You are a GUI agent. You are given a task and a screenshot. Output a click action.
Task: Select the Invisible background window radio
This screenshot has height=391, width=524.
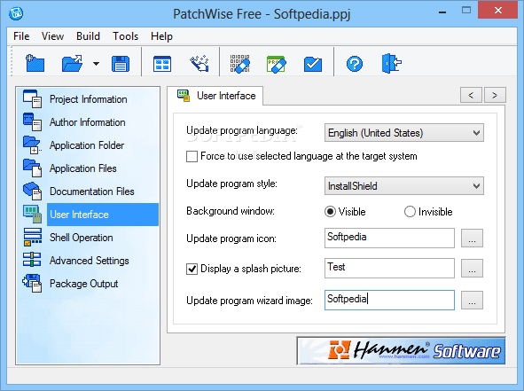[410, 212]
